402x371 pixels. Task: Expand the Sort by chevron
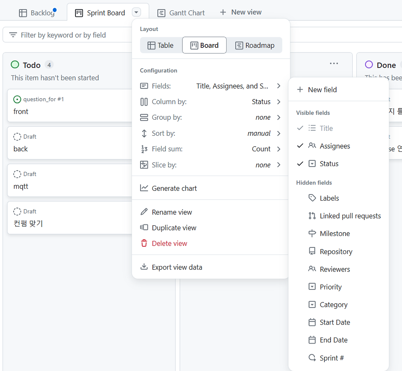click(279, 133)
